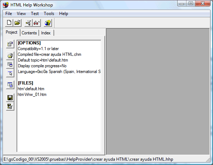Viewport: 213px width, 165px height.
Task: Select the [OPTIONS] section header
Action: tap(29, 43)
